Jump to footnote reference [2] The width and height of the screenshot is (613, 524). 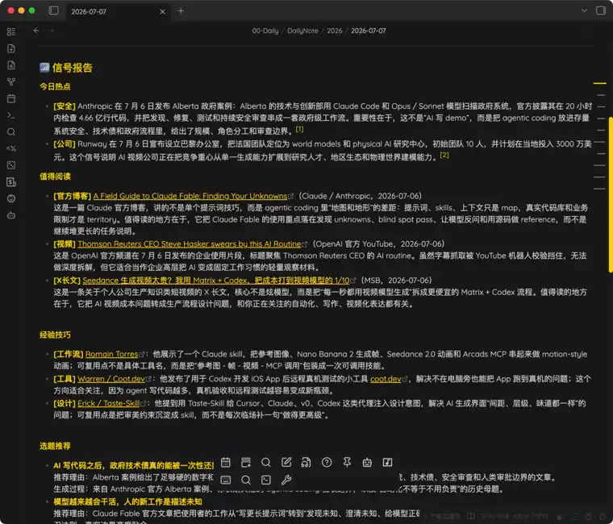coord(444,155)
